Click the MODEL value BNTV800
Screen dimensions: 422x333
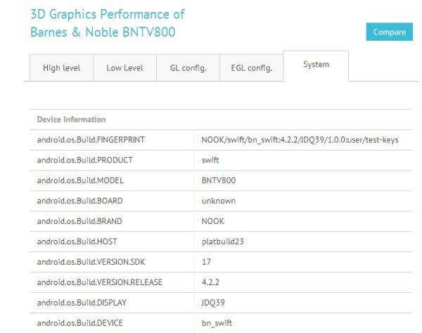[219, 180]
